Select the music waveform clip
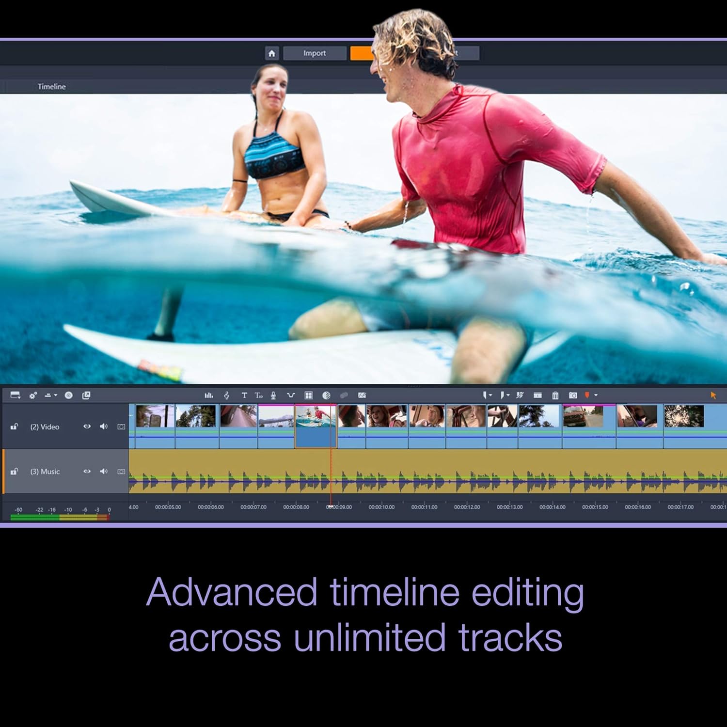This screenshot has height=727, width=727. 427,472
